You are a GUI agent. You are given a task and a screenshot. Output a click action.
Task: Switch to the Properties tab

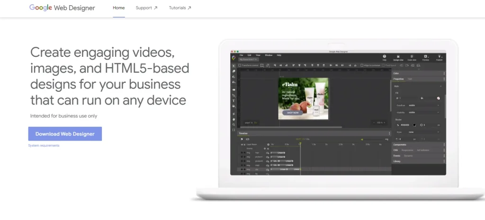tap(398, 79)
